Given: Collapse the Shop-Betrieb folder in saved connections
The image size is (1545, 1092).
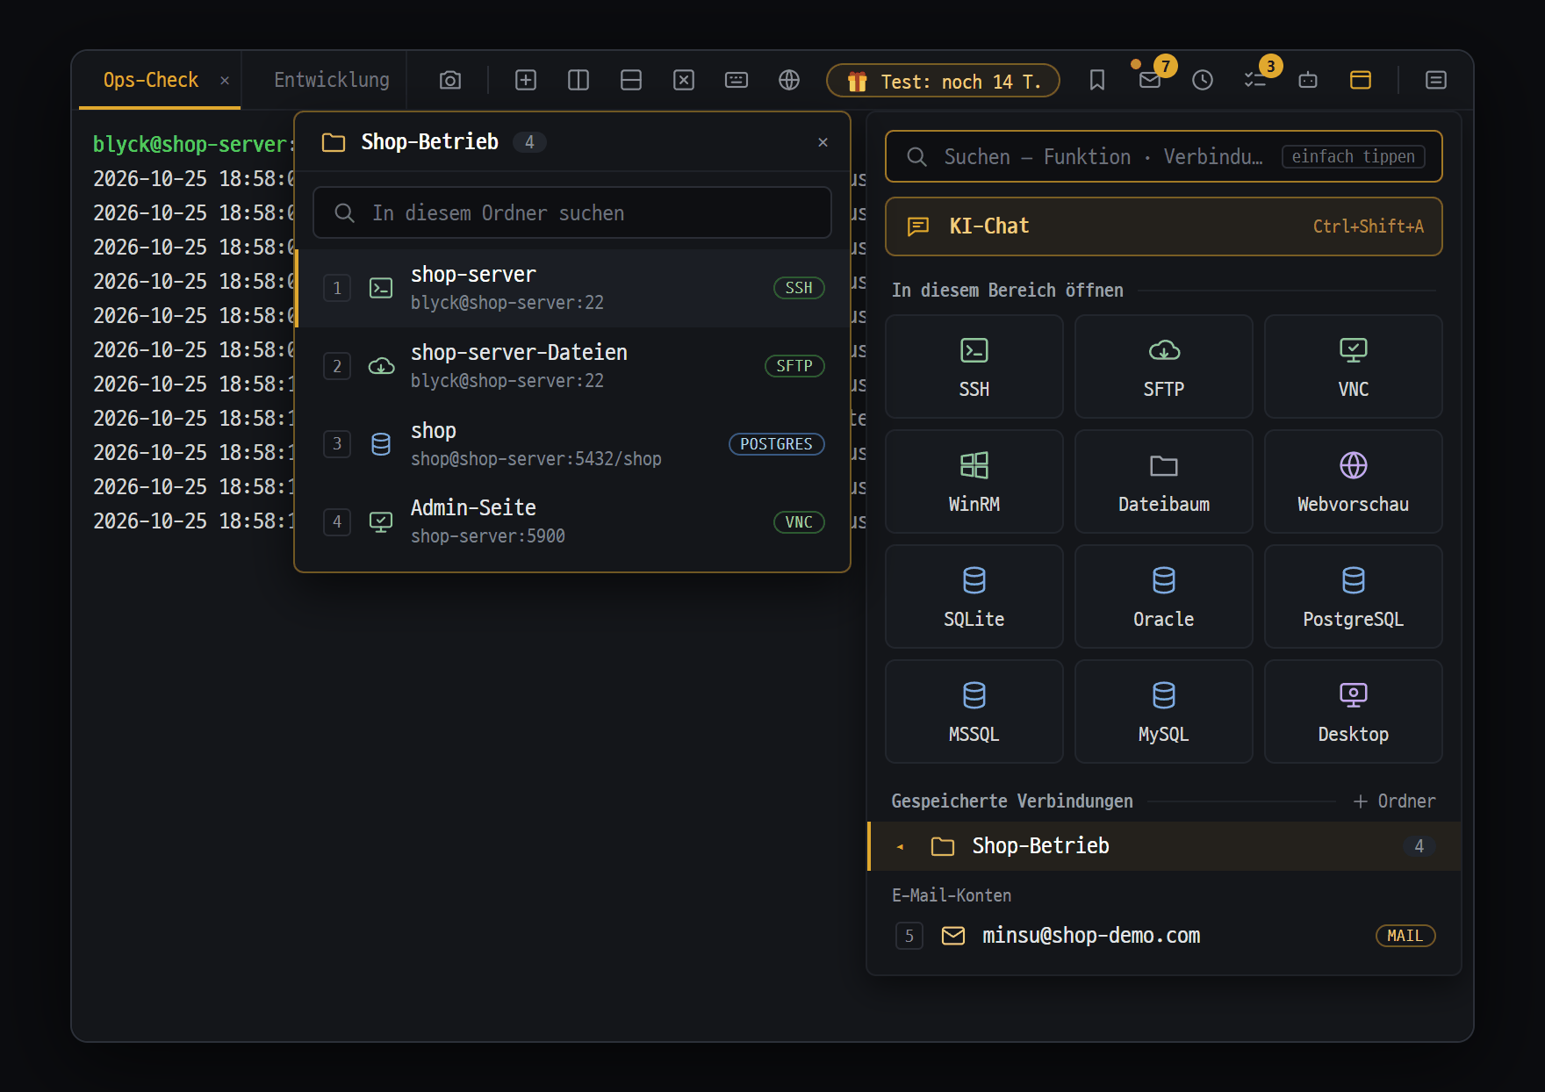Looking at the screenshot, I should click(1164, 846).
